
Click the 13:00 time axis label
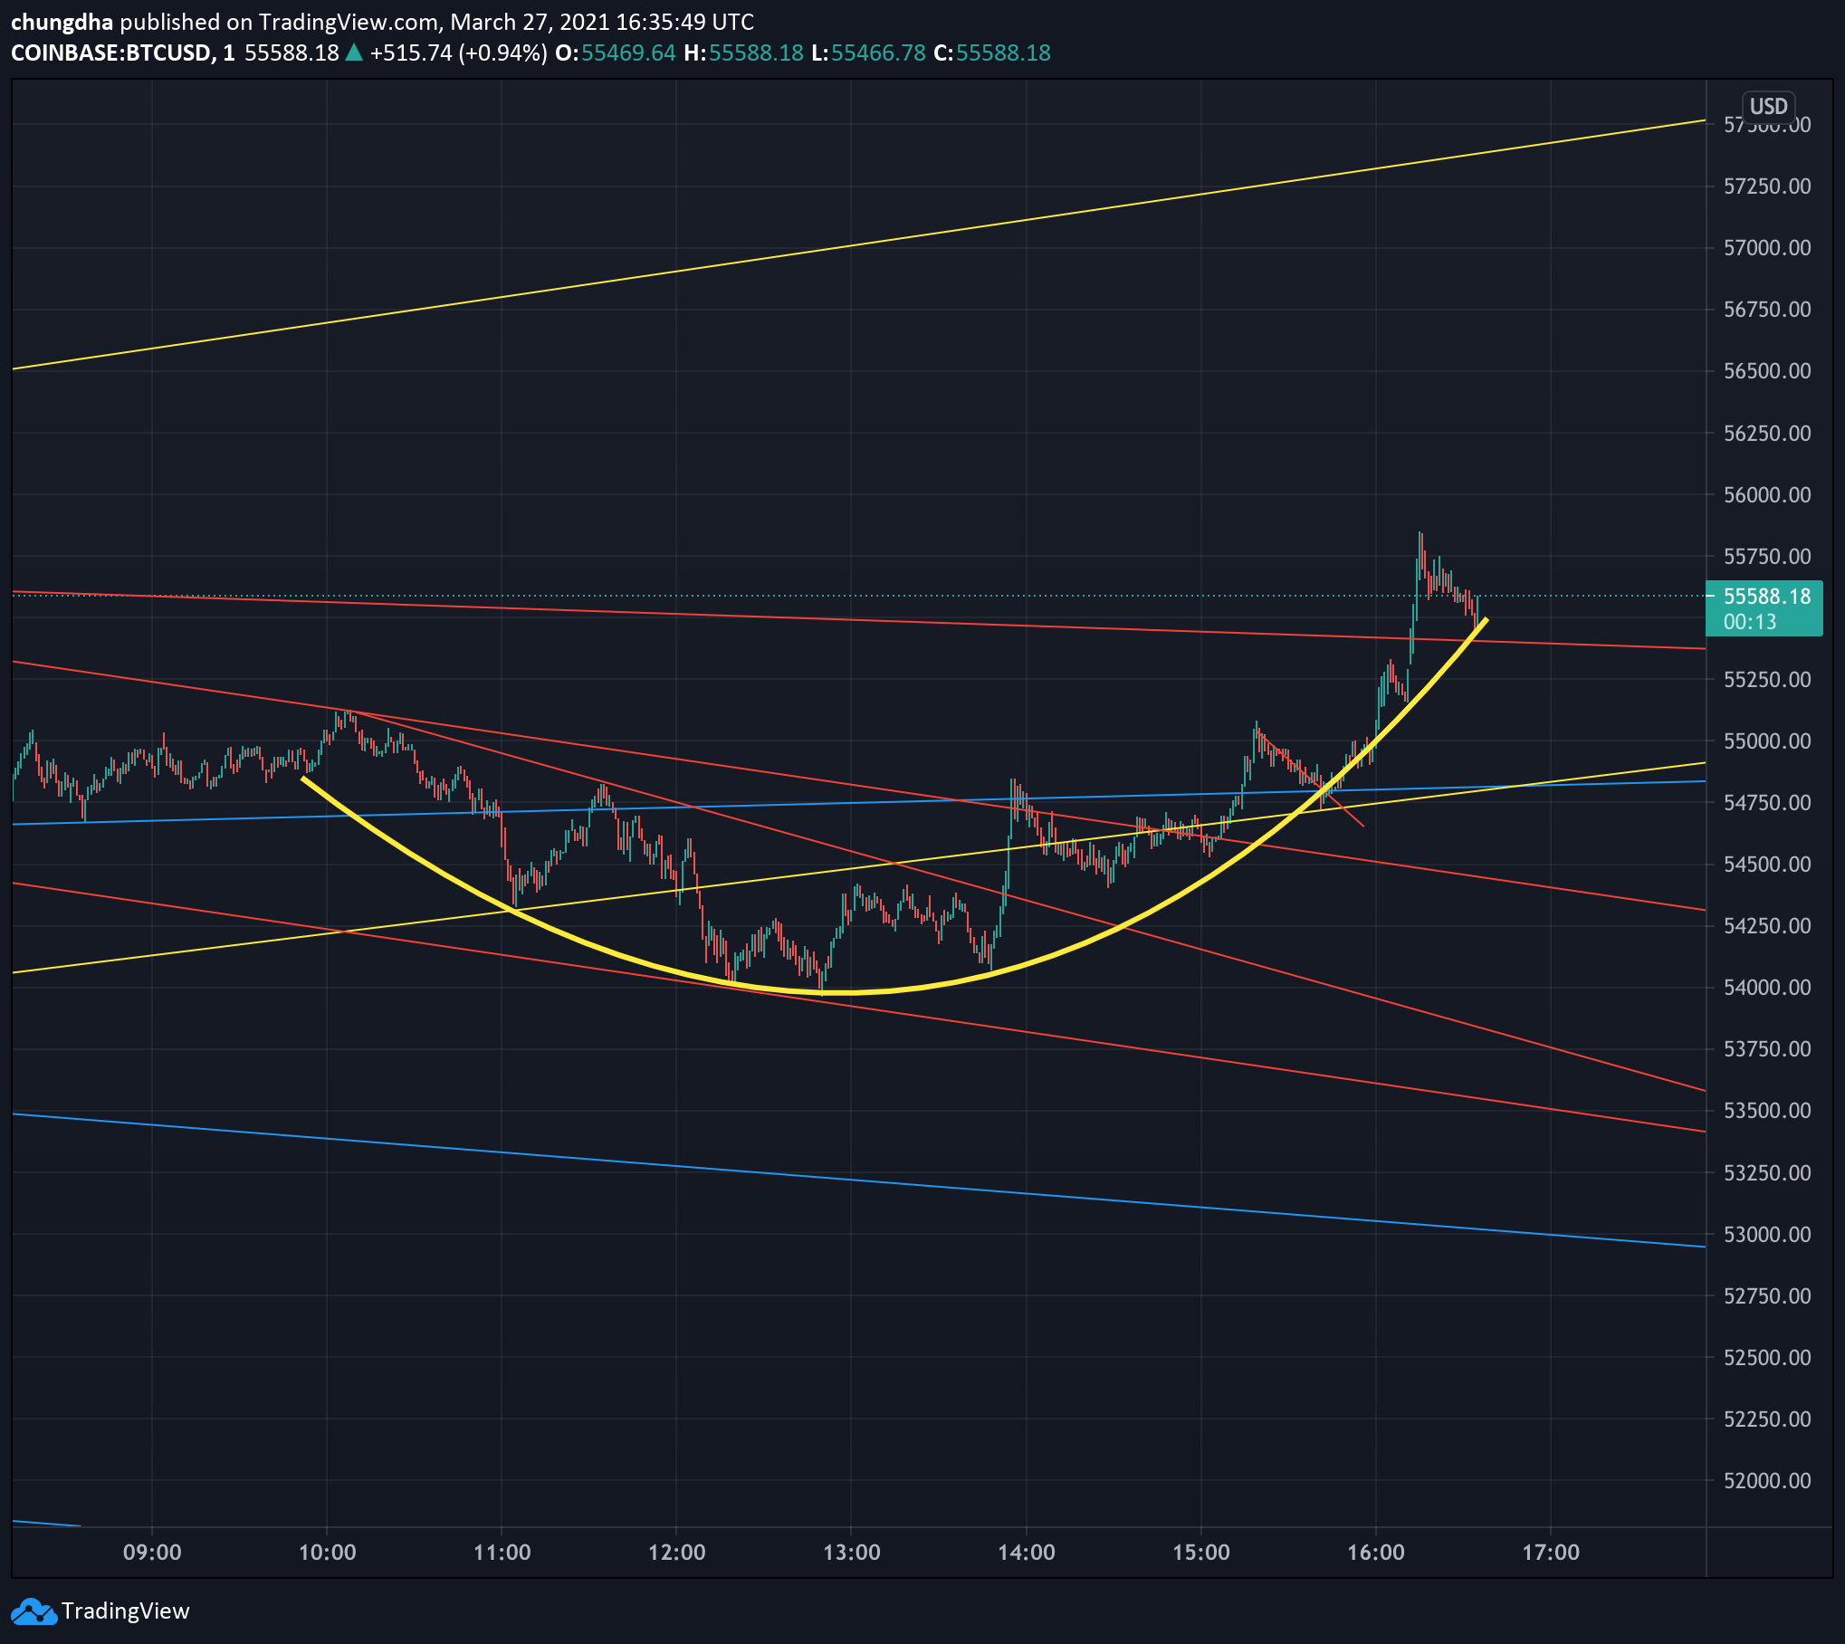coord(851,1553)
